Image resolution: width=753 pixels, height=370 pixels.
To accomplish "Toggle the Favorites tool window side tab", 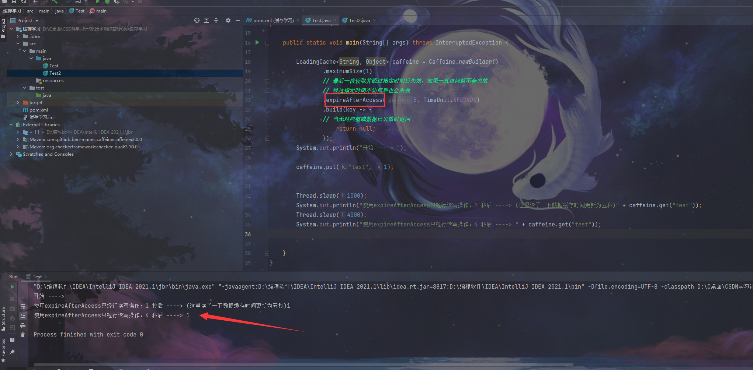I will [3, 350].
